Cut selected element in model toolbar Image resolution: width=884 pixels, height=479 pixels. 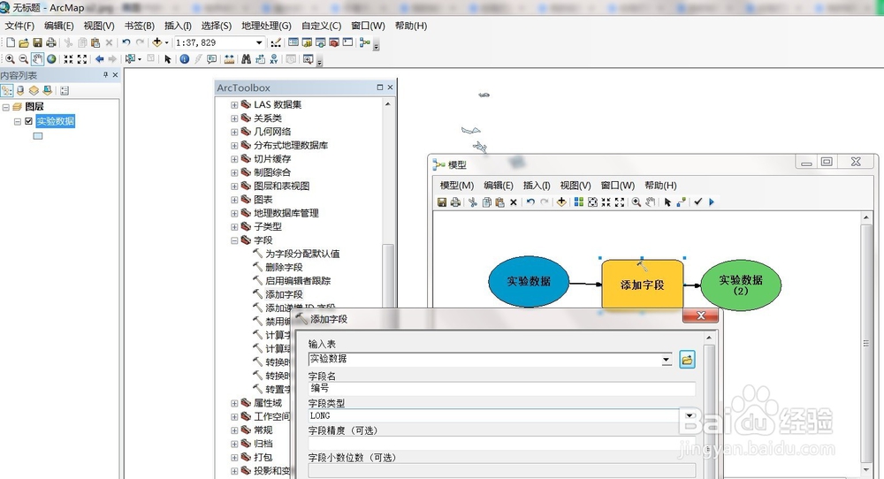(472, 202)
